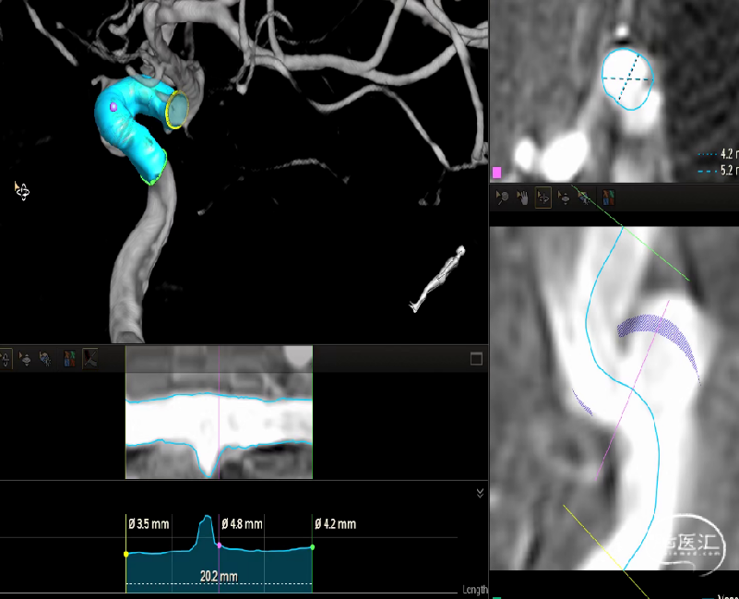This screenshot has width=739, height=599.
Task: Collapse the diameter graph panel chevron
Action: click(480, 494)
